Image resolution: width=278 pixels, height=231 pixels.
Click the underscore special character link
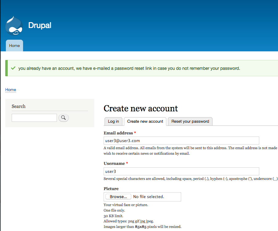(x=275, y=178)
